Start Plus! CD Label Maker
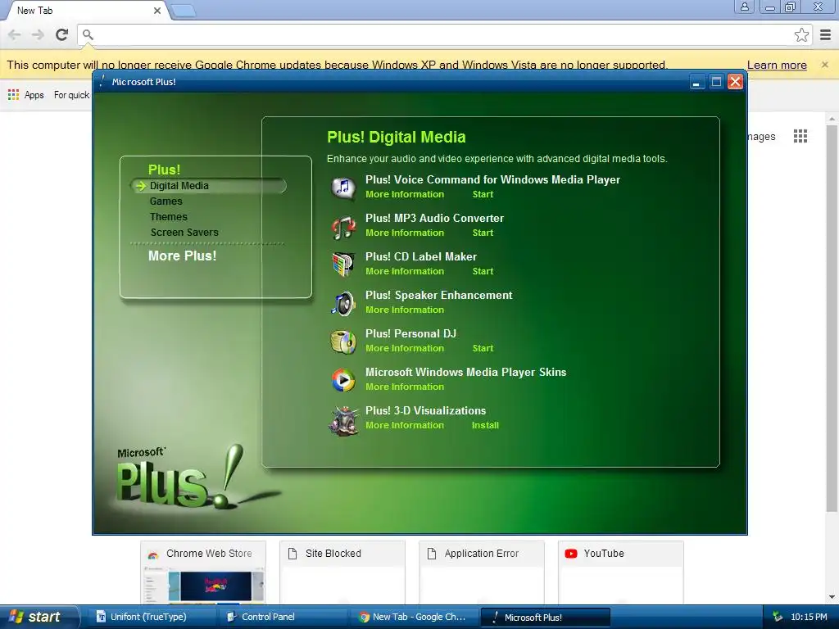 click(x=483, y=271)
